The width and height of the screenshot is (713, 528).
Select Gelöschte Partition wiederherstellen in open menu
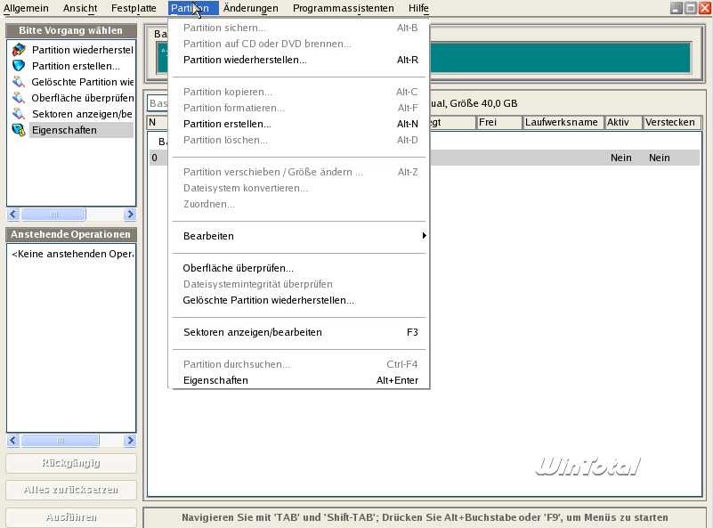268,300
